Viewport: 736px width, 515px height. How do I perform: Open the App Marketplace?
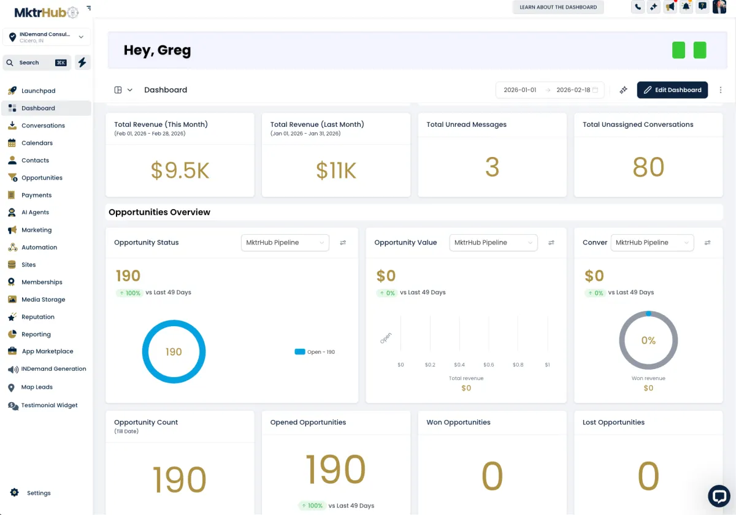pos(47,351)
